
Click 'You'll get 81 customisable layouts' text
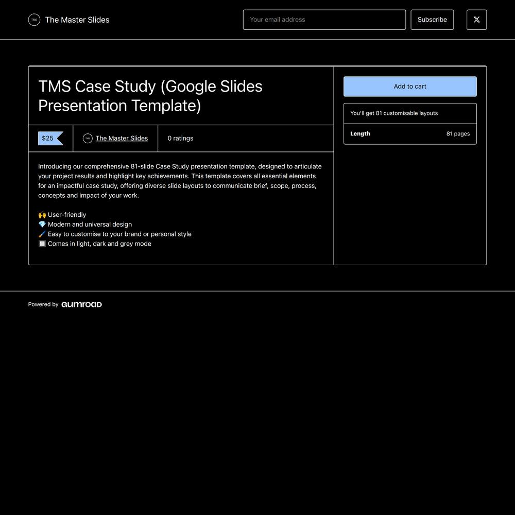click(394, 113)
